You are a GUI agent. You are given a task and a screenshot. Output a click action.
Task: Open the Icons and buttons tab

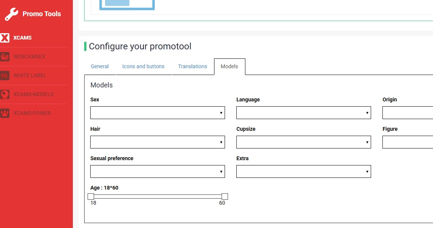click(x=143, y=66)
